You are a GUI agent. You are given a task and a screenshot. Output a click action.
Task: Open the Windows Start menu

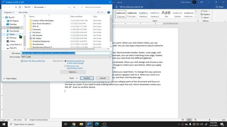(x=4, y=124)
